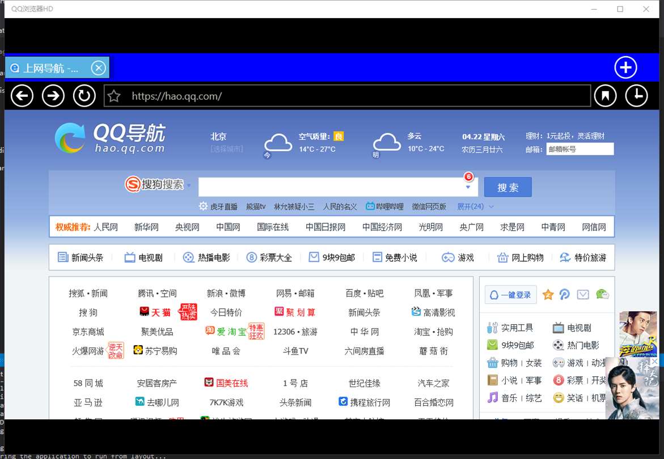Open 特价旅游 category tab
Viewport: 664px width, 459px height.
(583, 257)
